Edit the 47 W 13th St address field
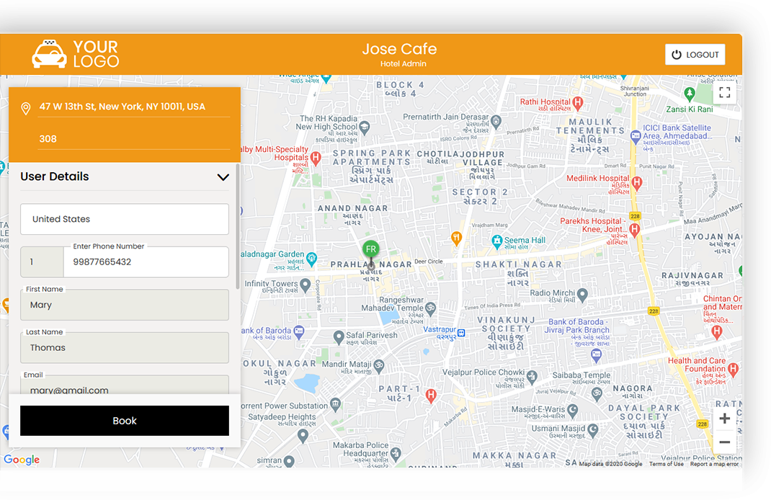771x500 pixels. click(134, 107)
